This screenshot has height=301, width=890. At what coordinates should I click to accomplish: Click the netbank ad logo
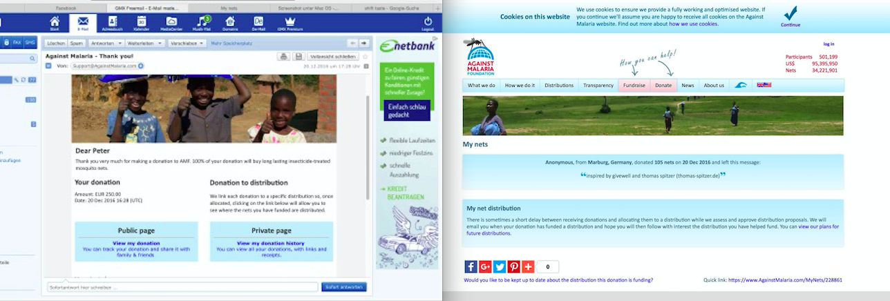pos(407,47)
